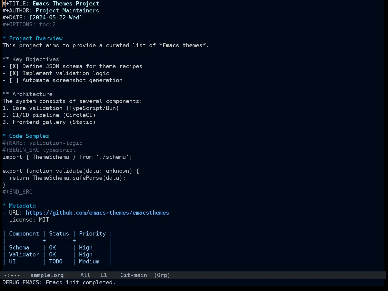Click the date stamp [2024-05-22 Wed]
Image resolution: width=388 pixels, height=291 pixels.
[x=56, y=18]
